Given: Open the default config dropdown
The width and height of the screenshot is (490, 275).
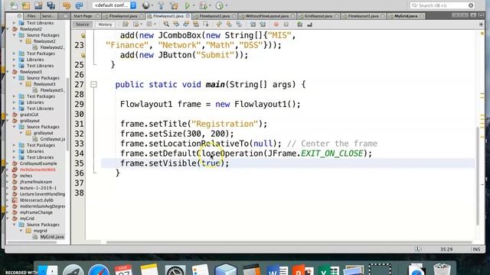Looking at the screenshot, I should coord(114,5).
